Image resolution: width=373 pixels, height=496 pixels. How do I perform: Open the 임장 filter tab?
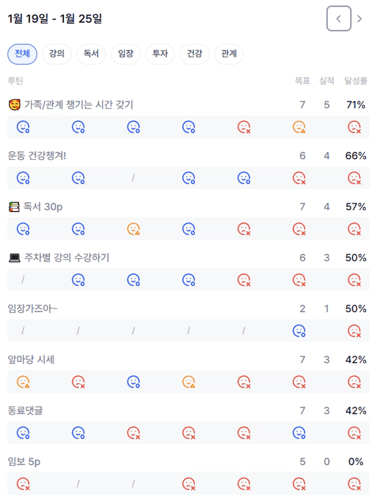126,54
